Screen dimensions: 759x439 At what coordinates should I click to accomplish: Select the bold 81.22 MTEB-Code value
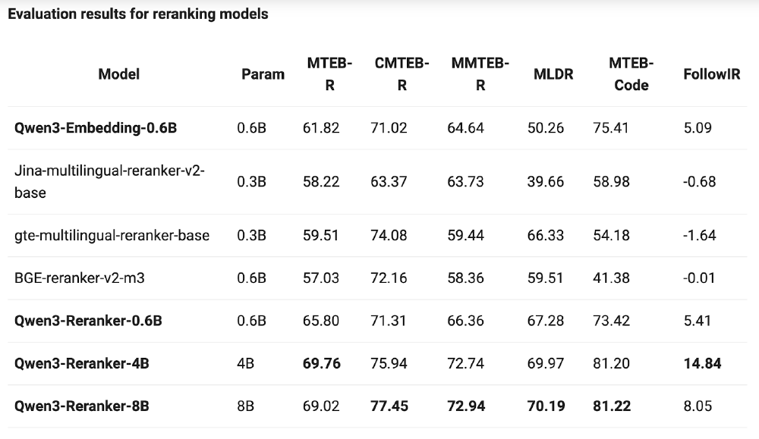coord(612,406)
